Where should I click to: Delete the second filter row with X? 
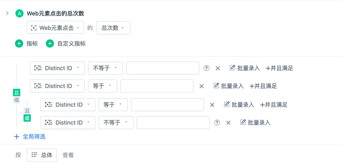pyautogui.click(x=201, y=86)
